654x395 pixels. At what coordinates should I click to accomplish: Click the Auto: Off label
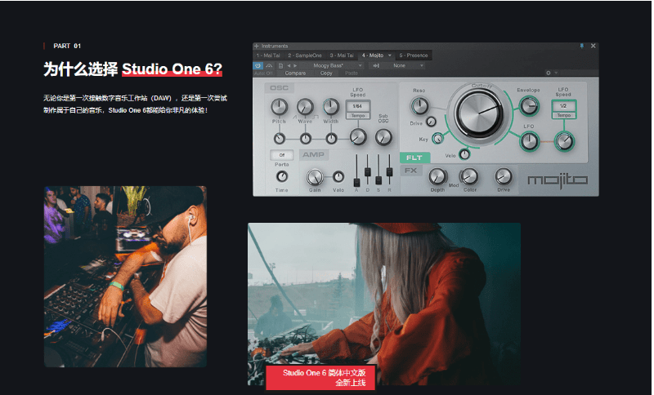pyautogui.click(x=263, y=73)
